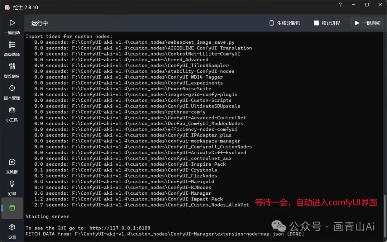Click the ControlNet-LLLite-ComfyUI line
387x242 pixels.
[x=137, y=54]
